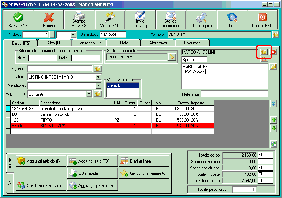Click the Cod.art. column header
This screenshot has height=198, width=282.
click(x=25, y=103)
